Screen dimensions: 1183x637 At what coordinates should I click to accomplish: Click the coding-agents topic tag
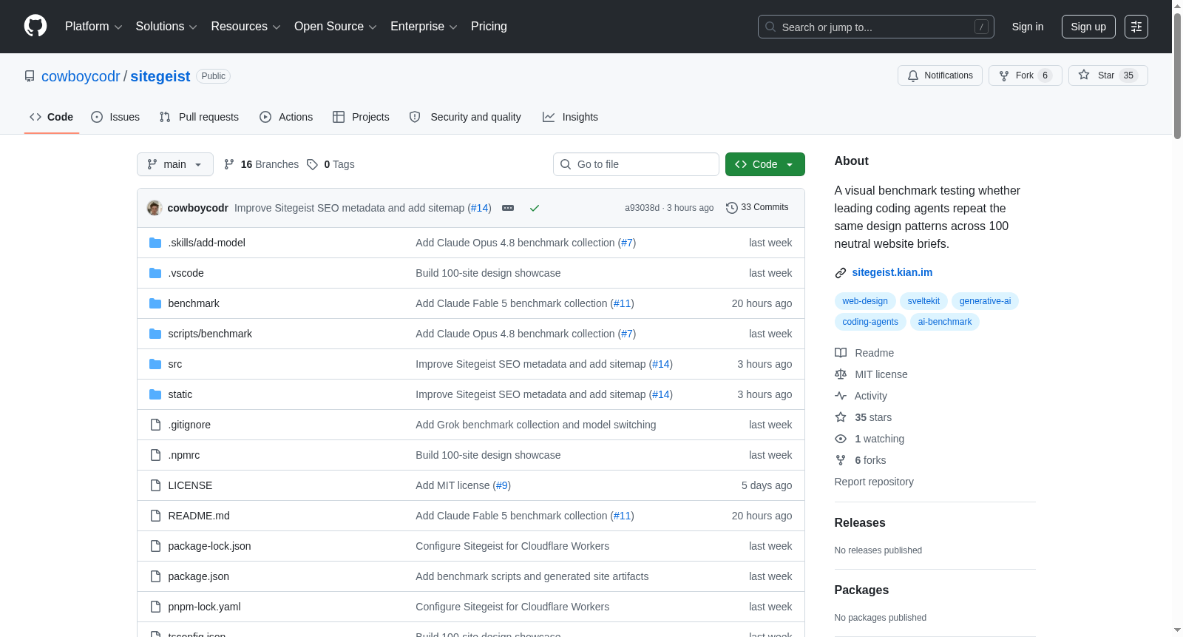tap(870, 322)
